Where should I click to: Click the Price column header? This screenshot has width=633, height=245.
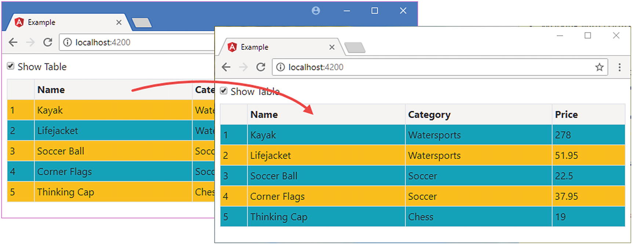(566, 115)
